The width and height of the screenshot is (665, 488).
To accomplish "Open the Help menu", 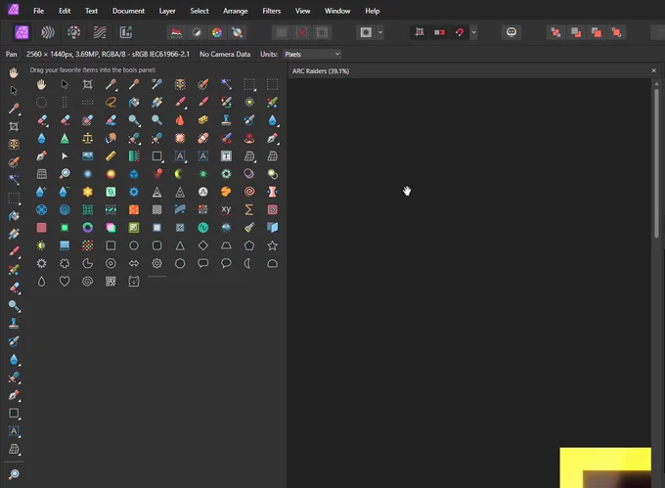I will pyautogui.click(x=372, y=11).
